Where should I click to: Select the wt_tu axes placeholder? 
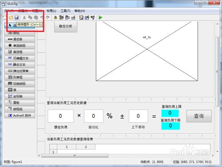pyautogui.click(x=147, y=51)
